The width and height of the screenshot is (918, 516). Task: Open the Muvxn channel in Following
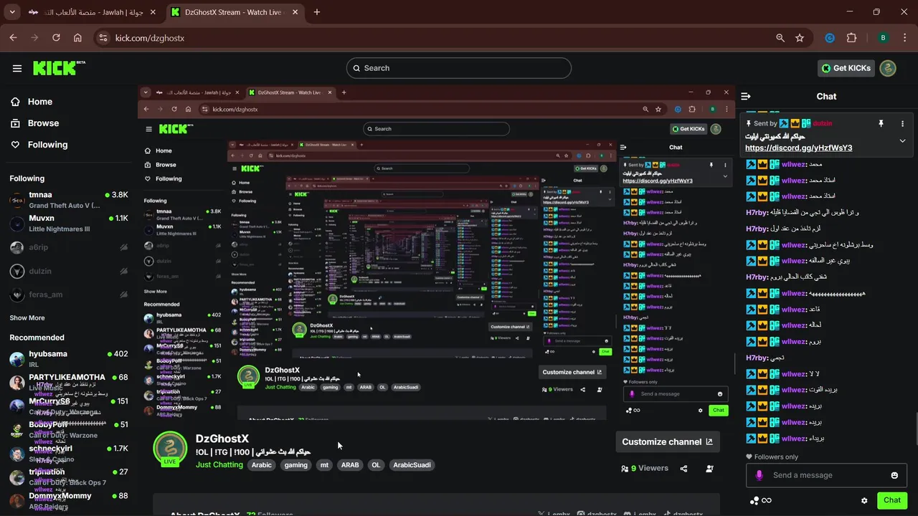coord(68,224)
